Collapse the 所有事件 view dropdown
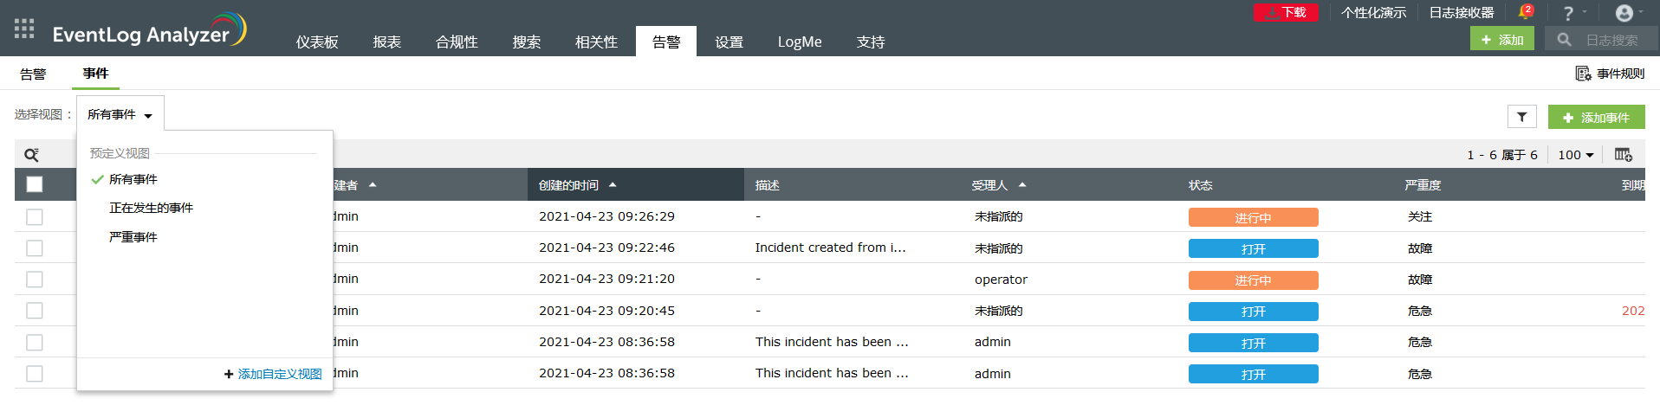 pyautogui.click(x=120, y=115)
